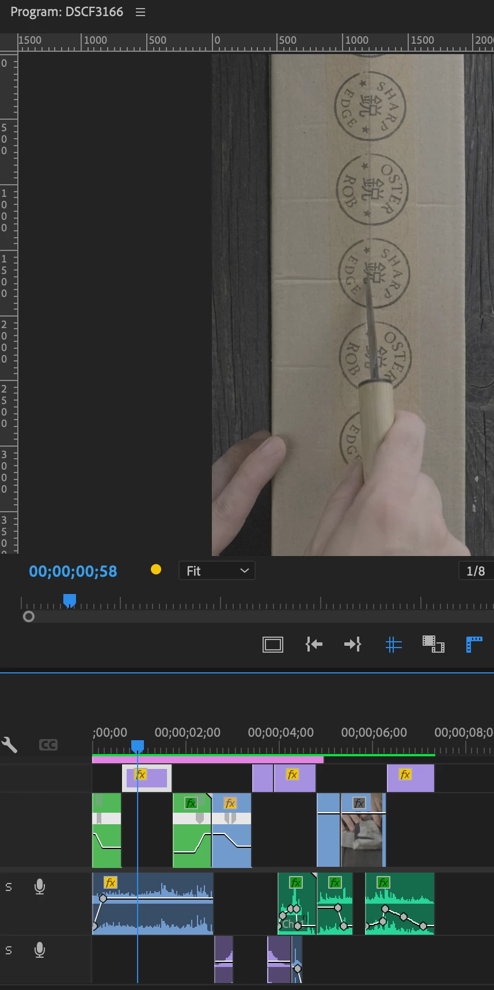This screenshot has width=494, height=990.
Task: Click the 500 mark on horizontal ruler right of 0
Action: [x=287, y=40]
